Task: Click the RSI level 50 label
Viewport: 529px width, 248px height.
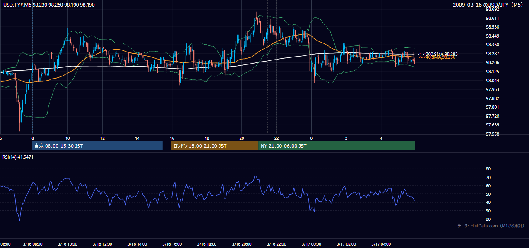Action: pyautogui.click(x=488, y=194)
